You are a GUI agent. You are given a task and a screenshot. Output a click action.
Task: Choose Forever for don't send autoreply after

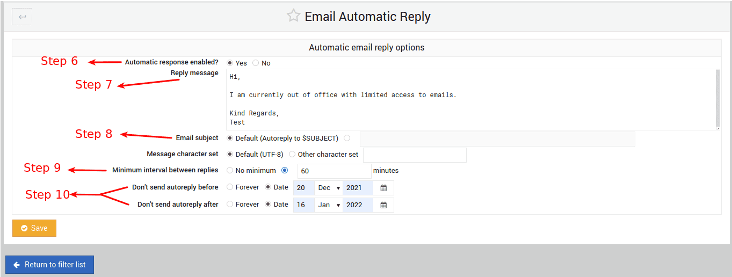tap(230, 205)
